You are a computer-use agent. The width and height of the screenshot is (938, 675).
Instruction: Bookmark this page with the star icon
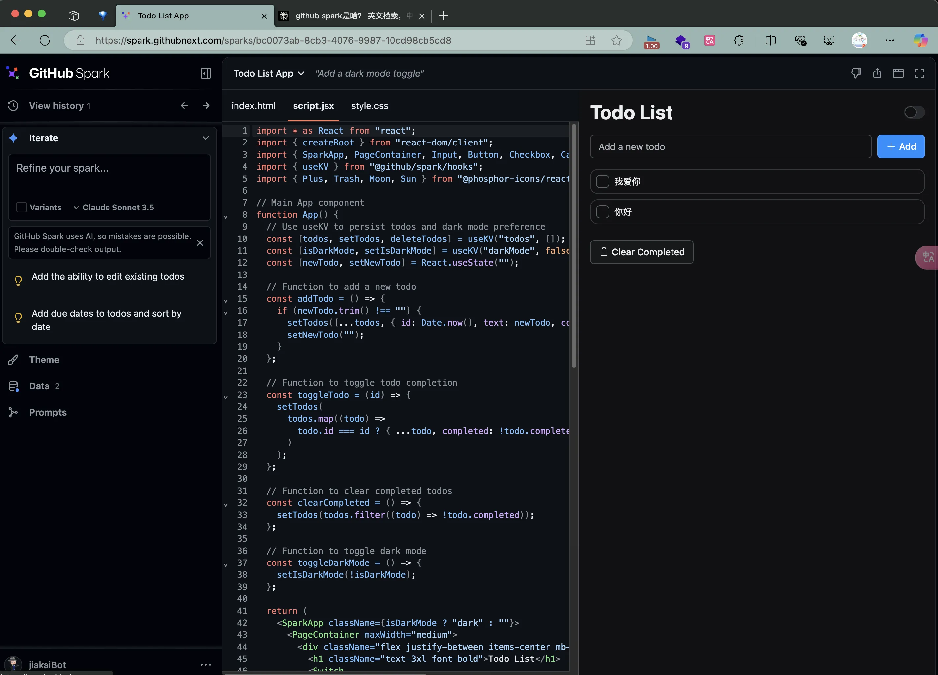tap(617, 40)
